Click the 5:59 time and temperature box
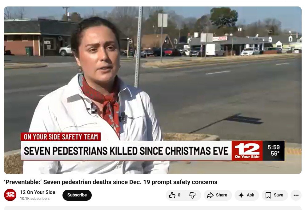The image size is (305, 210). [274, 151]
